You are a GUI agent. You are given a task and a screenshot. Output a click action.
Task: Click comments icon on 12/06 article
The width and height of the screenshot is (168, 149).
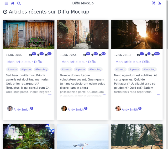(153, 55)
